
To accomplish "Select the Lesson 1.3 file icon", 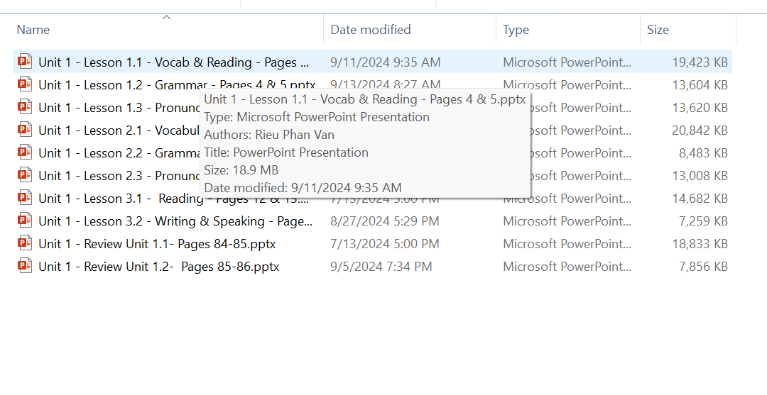I will click(x=26, y=107).
